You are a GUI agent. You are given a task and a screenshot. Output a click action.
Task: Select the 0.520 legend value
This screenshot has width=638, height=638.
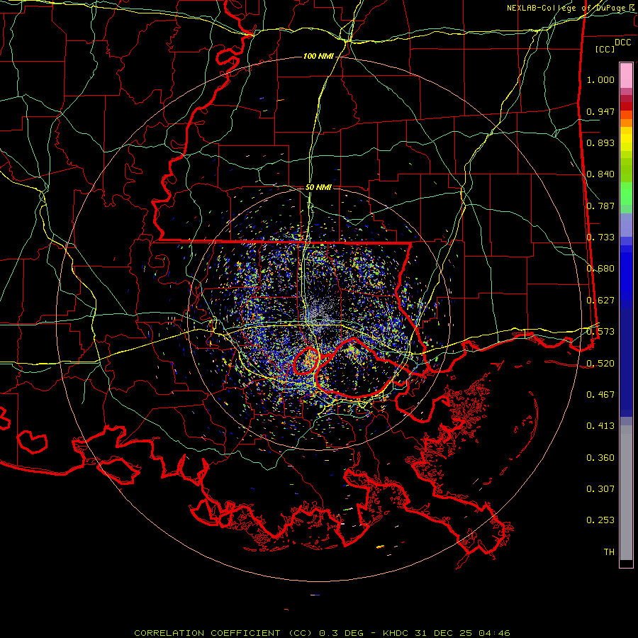pyautogui.click(x=600, y=364)
